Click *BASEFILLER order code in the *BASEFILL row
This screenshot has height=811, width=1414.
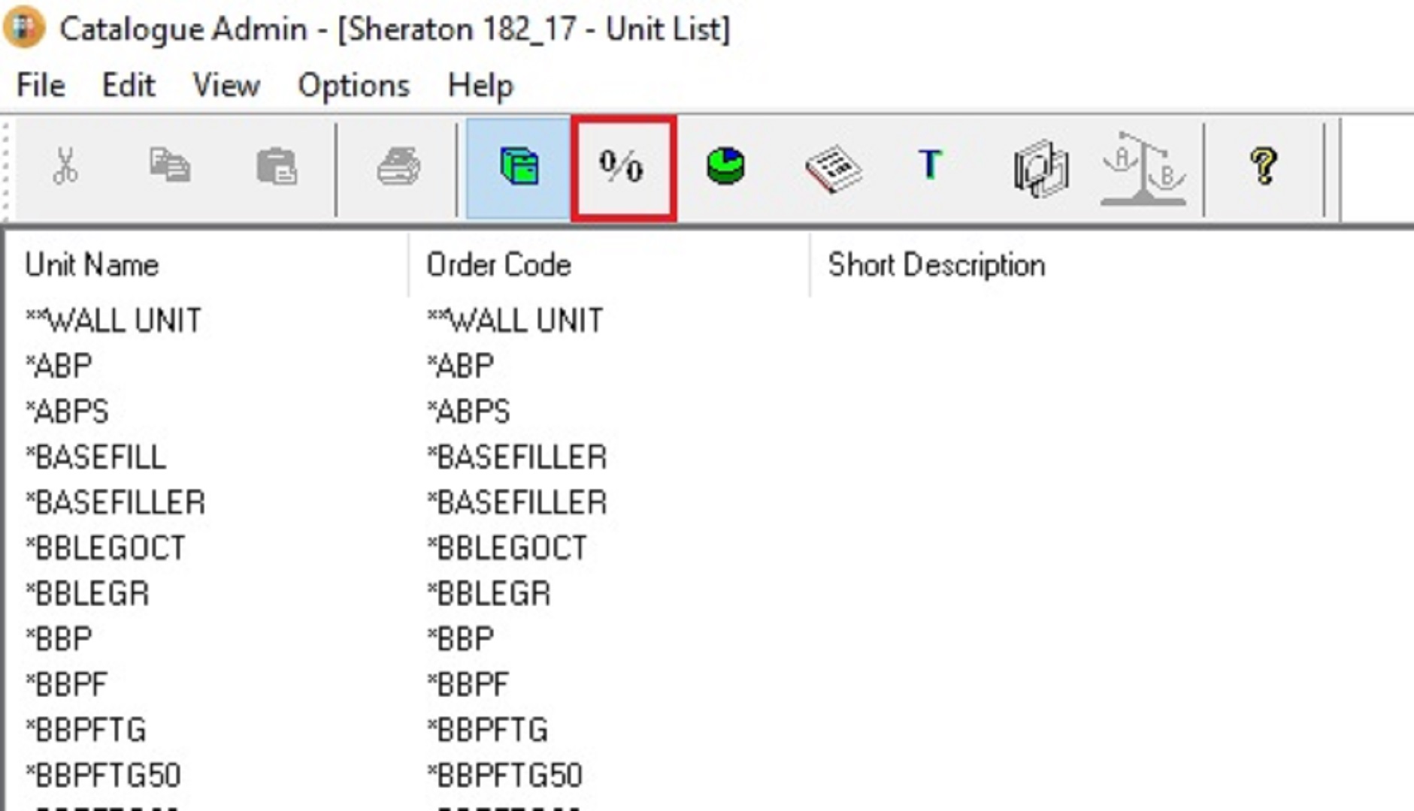coord(516,457)
